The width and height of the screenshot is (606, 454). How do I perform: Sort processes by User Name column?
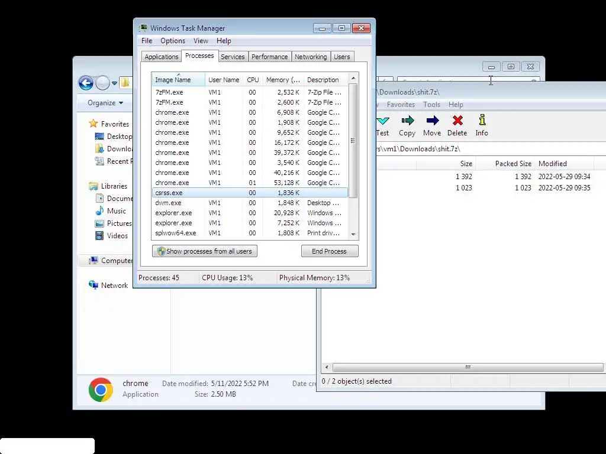(224, 80)
